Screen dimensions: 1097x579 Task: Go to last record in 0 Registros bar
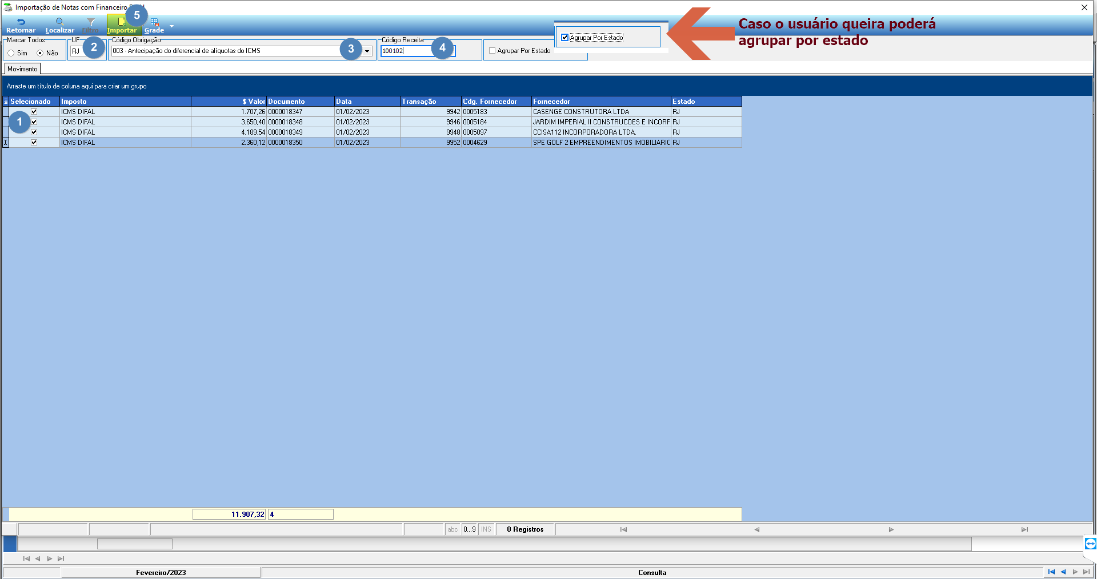1024,529
